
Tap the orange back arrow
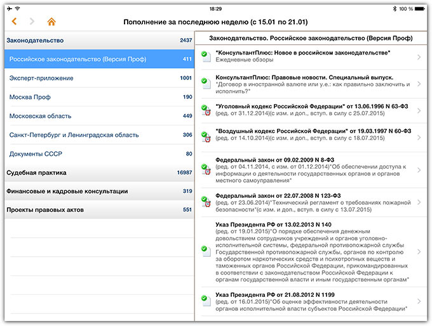[x=15, y=22]
